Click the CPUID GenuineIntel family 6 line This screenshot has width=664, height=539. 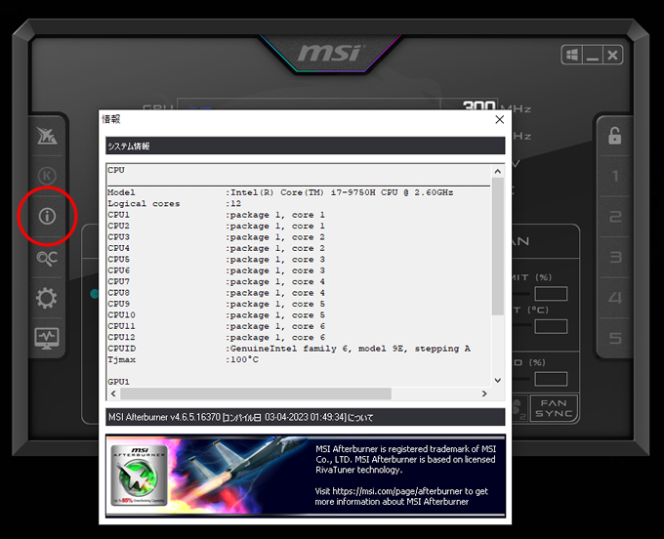click(x=289, y=349)
